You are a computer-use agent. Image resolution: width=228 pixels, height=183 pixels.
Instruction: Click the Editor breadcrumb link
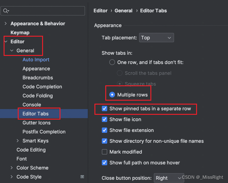[100, 11]
